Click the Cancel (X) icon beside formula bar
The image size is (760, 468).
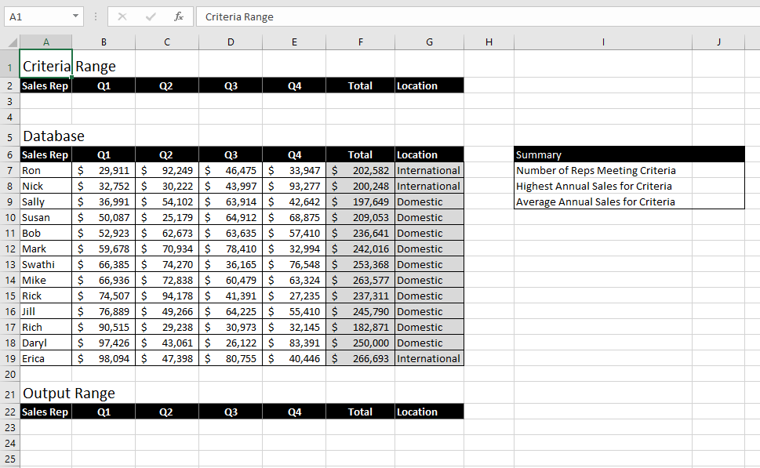click(122, 16)
